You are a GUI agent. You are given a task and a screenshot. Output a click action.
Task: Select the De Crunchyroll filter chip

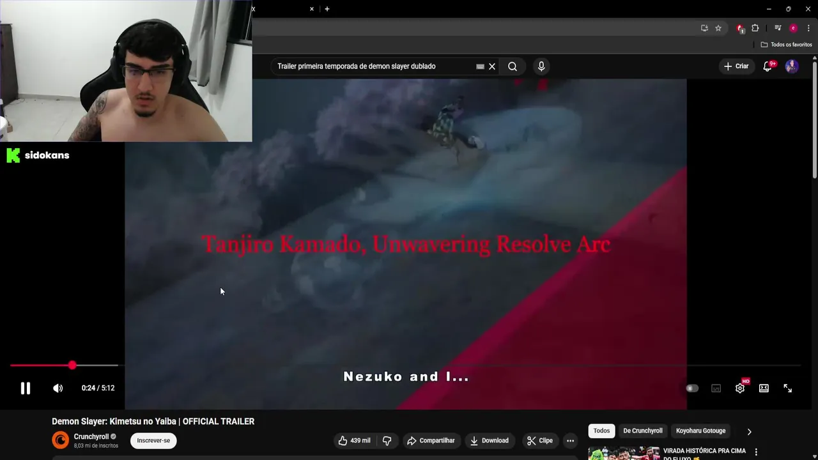(x=643, y=431)
